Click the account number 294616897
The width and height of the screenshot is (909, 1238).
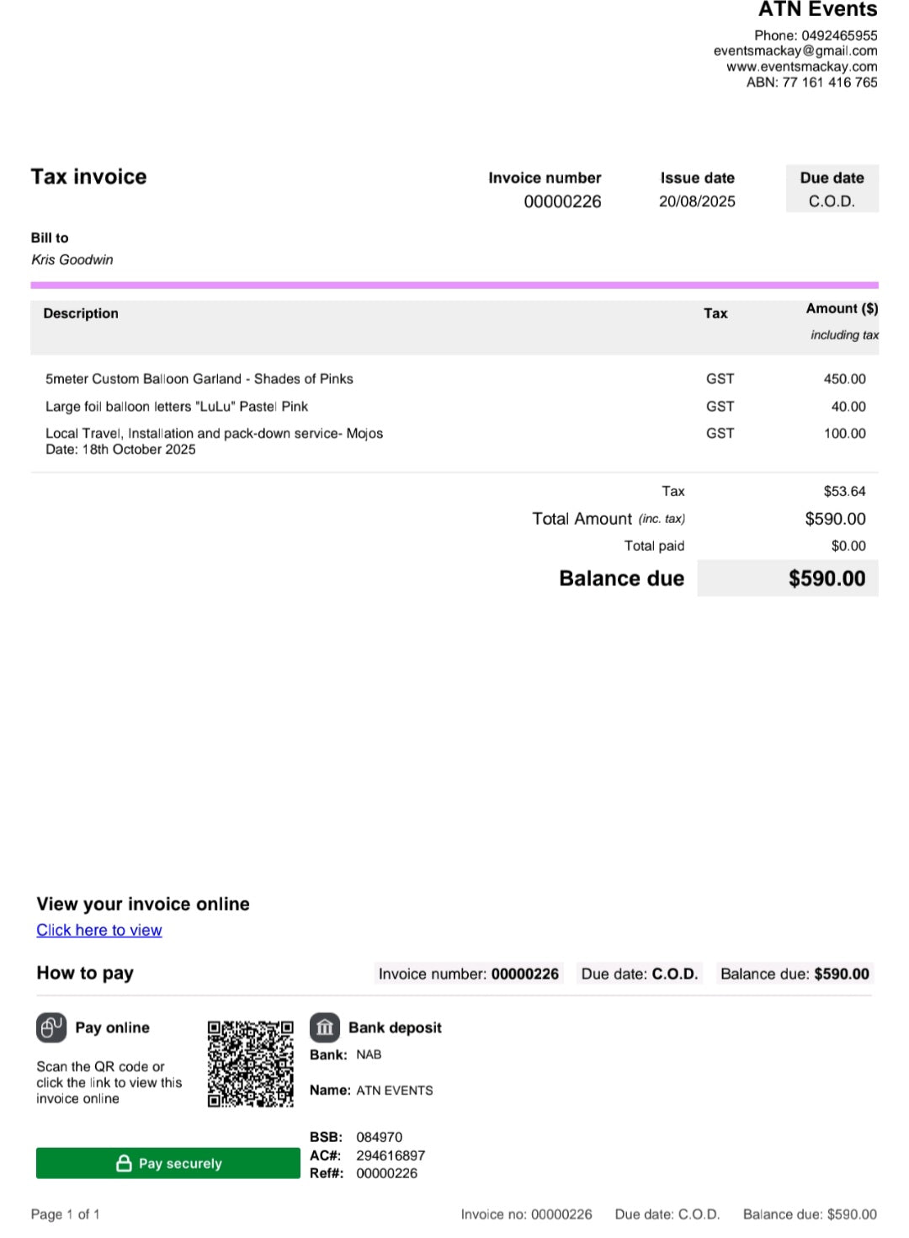pos(391,1155)
